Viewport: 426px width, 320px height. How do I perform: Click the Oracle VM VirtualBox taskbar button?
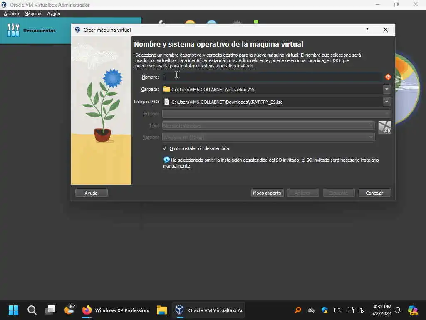[x=208, y=310]
